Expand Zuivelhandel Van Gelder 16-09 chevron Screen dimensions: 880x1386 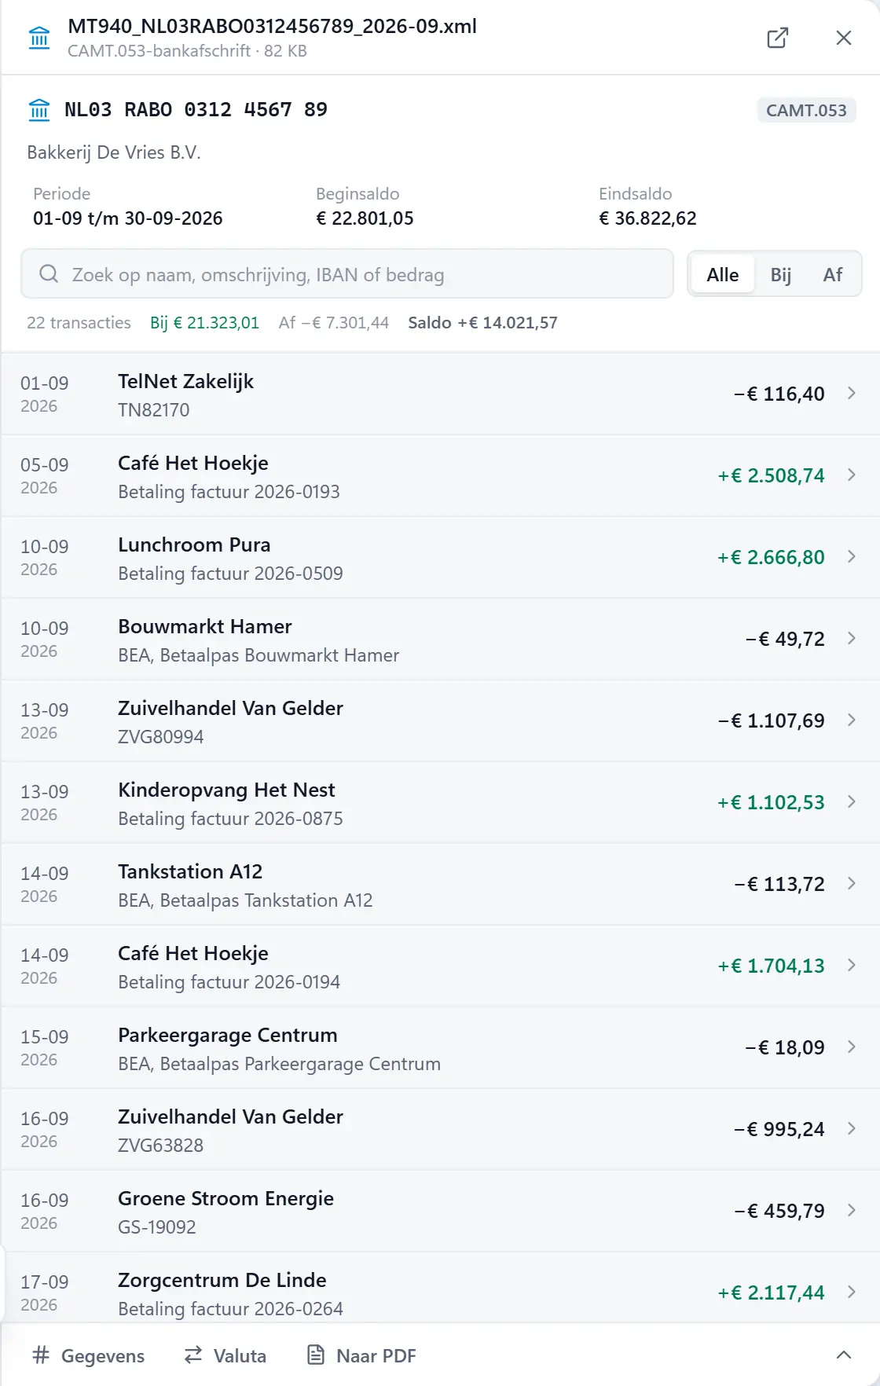click(852, 1129)
